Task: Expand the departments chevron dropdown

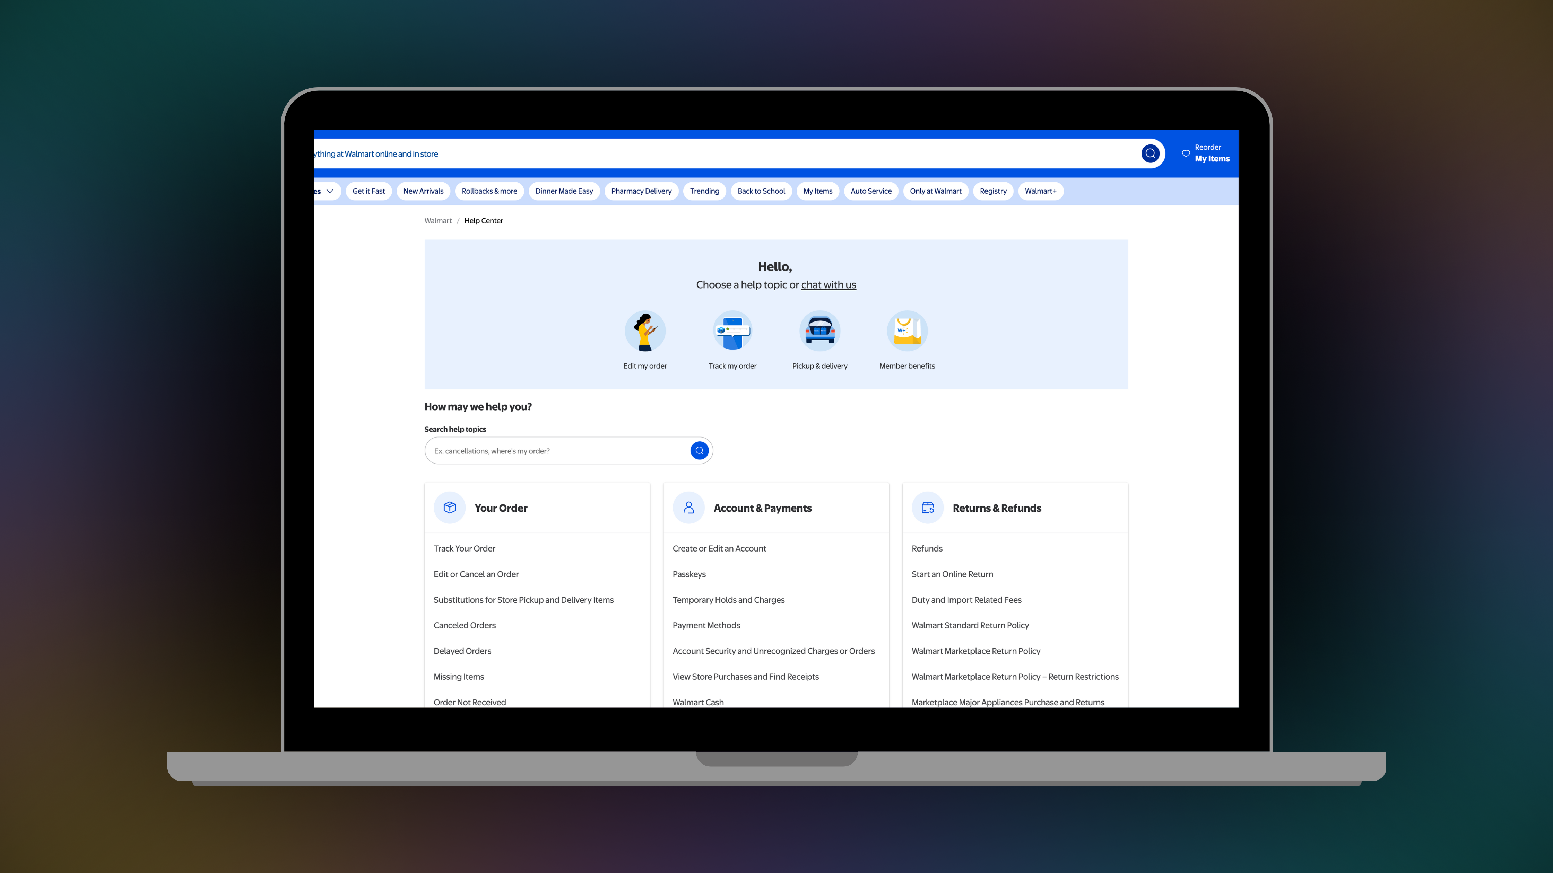Action: 329,191
